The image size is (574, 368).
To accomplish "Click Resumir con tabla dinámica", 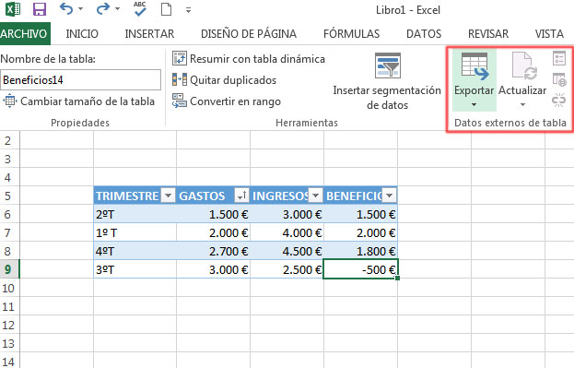I will click(249, 59).
